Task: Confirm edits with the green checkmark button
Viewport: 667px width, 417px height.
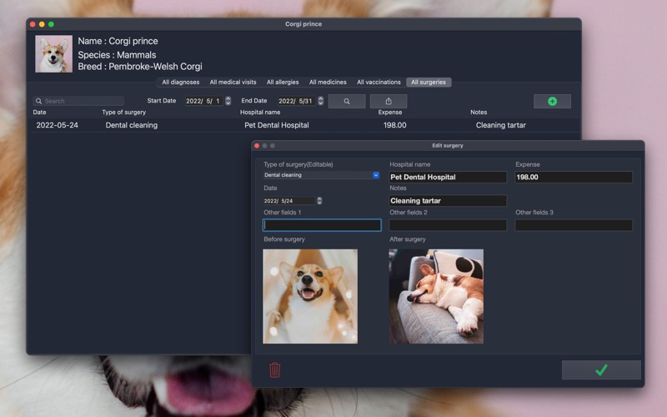Action: click(x=601, y=369)
